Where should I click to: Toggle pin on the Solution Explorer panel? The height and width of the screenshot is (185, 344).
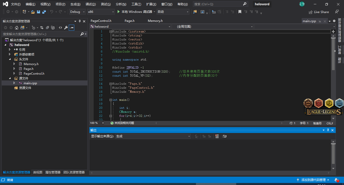[80, 21]
